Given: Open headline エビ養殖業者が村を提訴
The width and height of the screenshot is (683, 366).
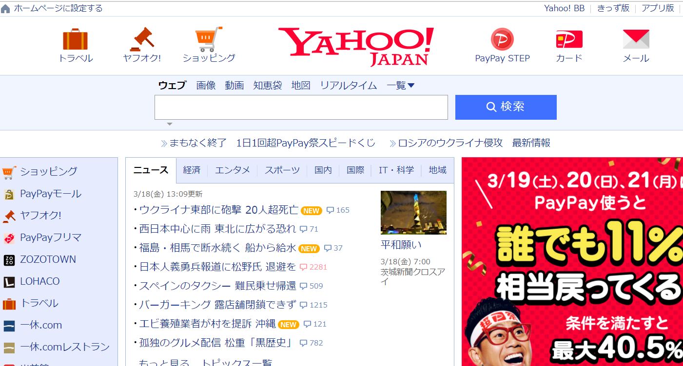Looking at the screenshot, I should click(207, 324).
